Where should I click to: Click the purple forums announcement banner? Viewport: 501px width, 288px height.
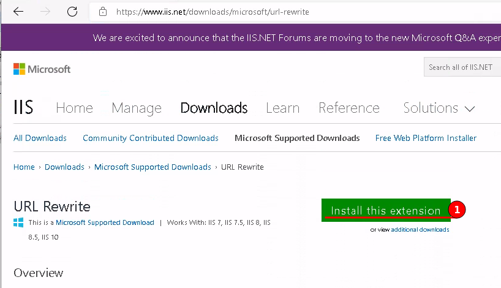click(x=251, y=37)
